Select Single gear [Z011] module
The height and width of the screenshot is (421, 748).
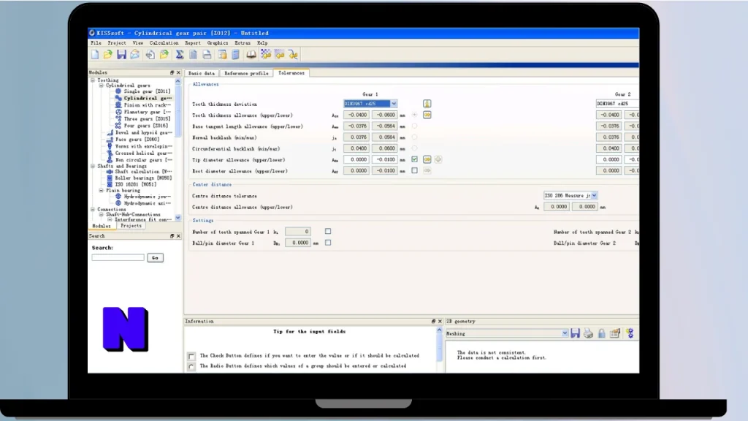click(147, 91)
